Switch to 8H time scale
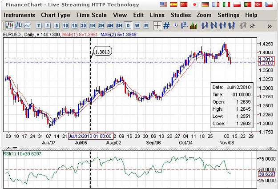Image resolution: width=278 pixels, height=189 pixels. point(119,26)
